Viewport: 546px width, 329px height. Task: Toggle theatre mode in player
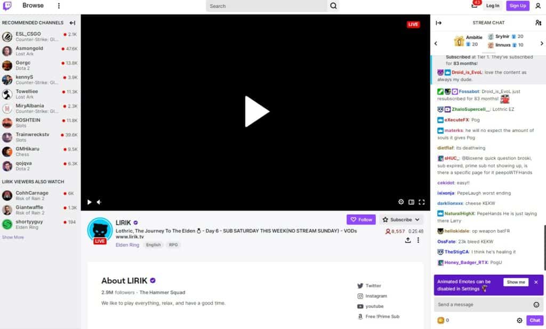point(411,202)
